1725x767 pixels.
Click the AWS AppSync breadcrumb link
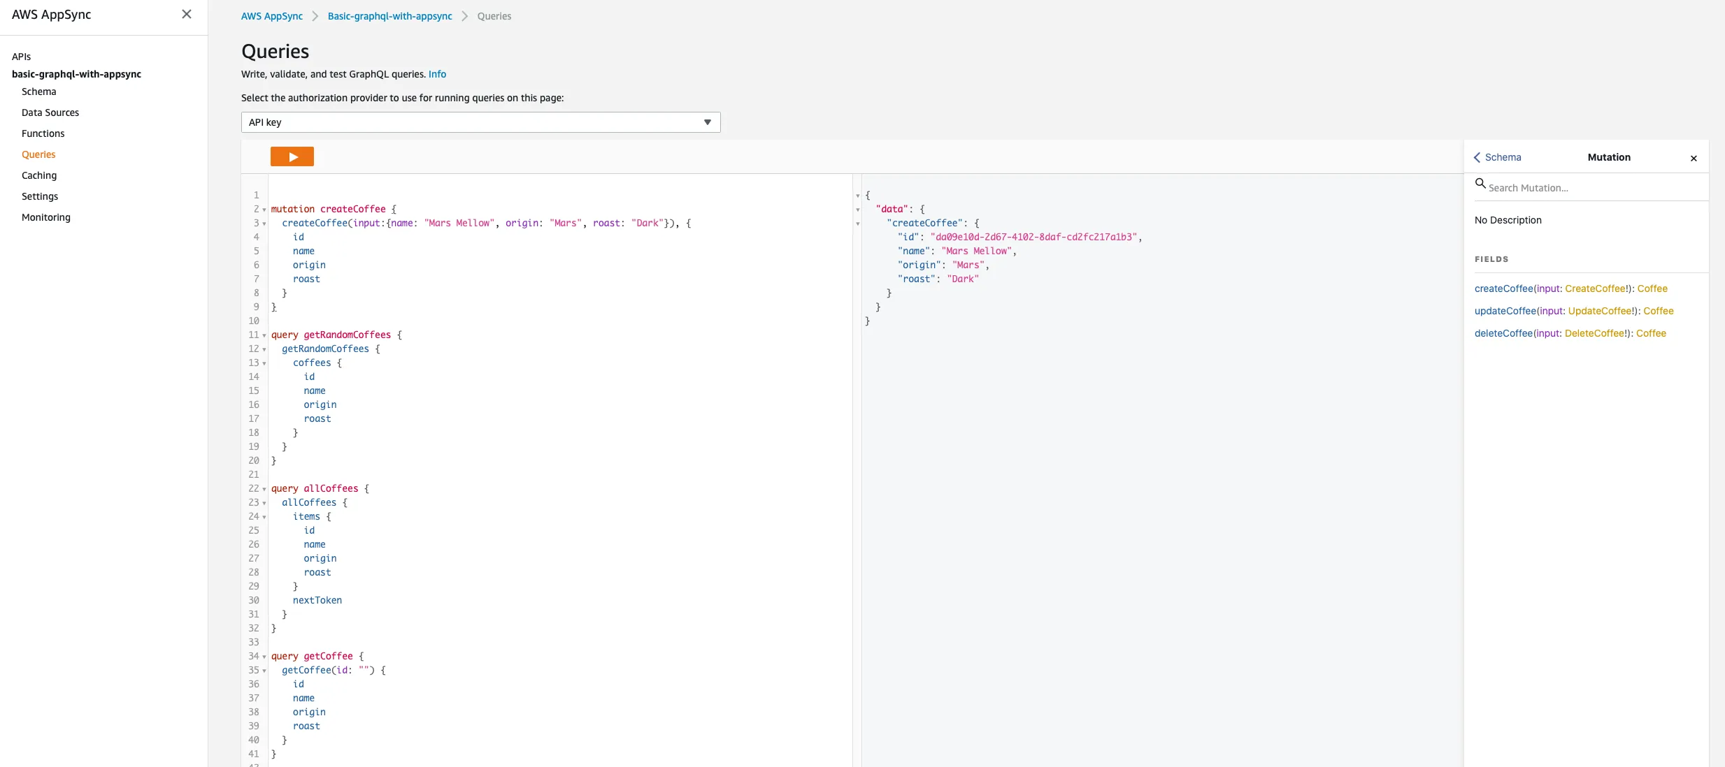coord(271,16)
